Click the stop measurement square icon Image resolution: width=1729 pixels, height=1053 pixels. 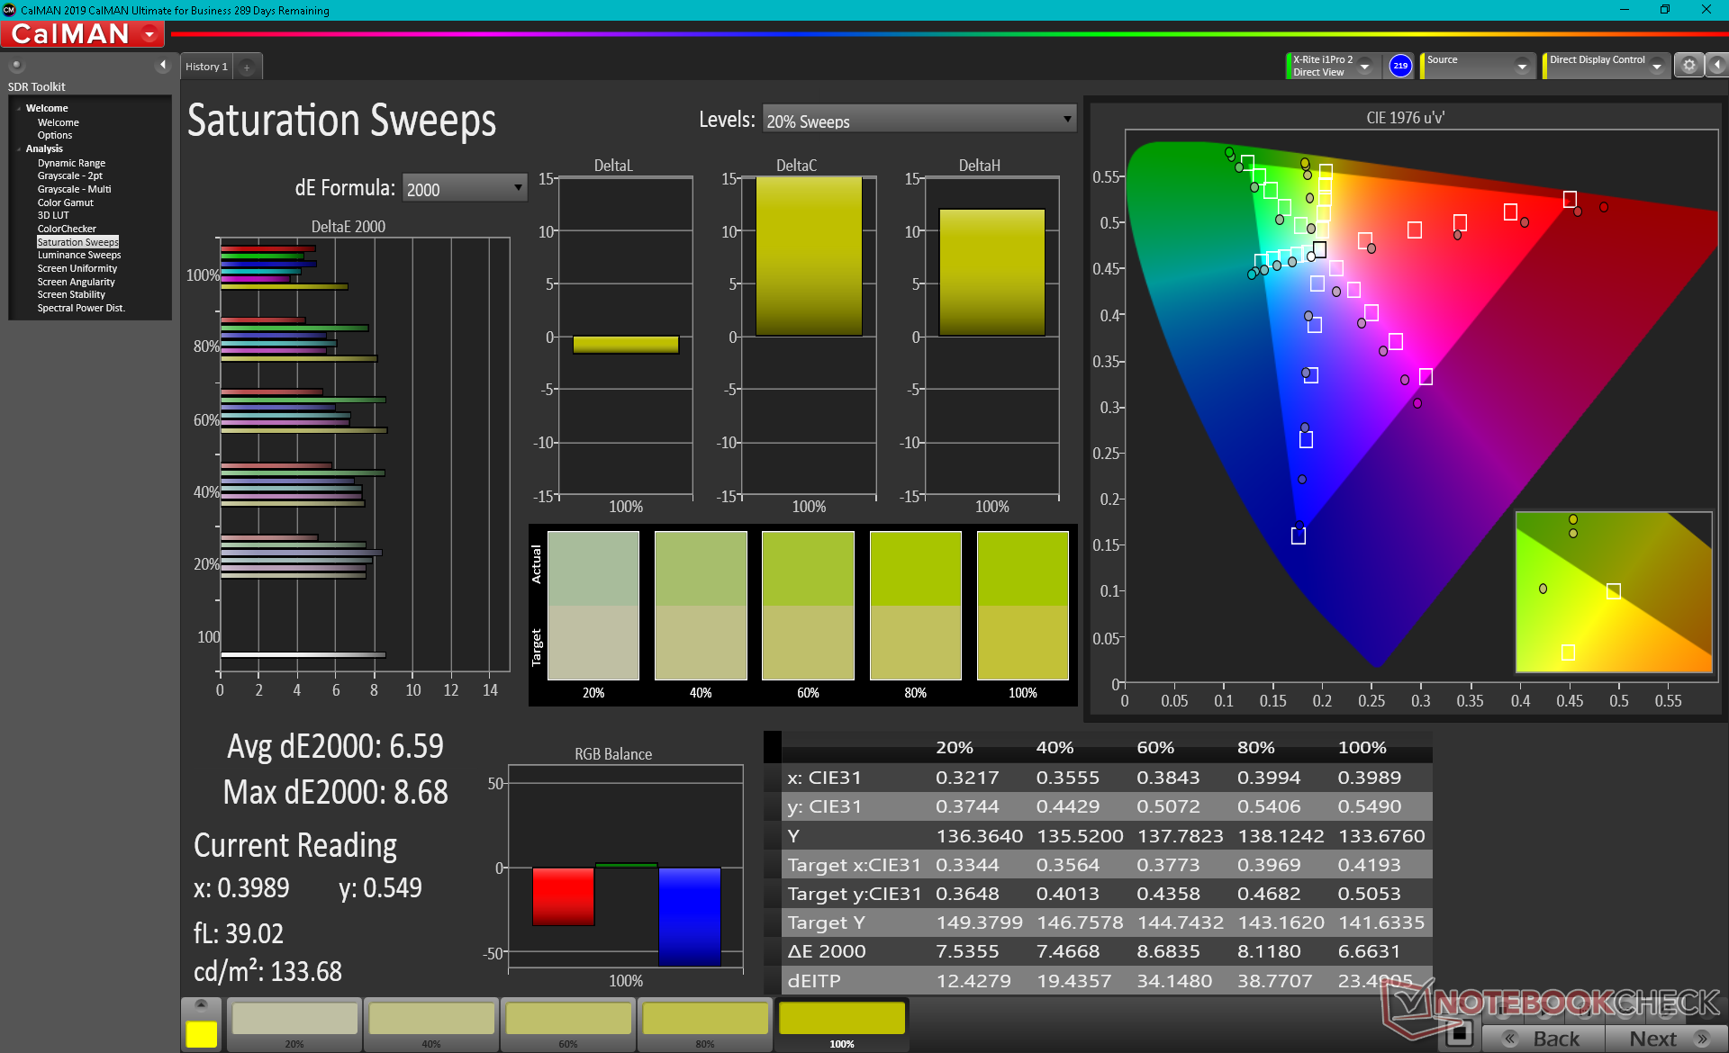[x=1459, y=1033]
